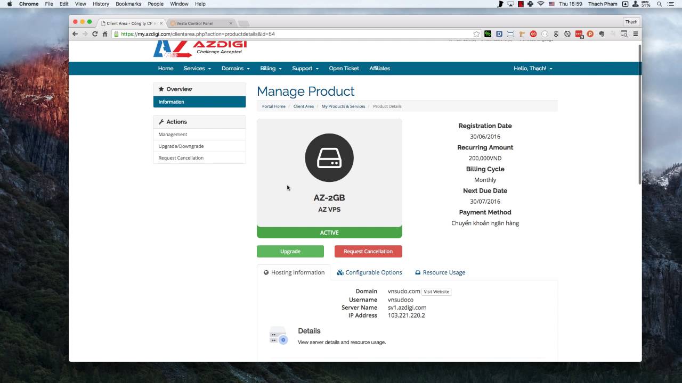
Task: Click the drive product icon above AZ-2GB
Action: point(329,158)
